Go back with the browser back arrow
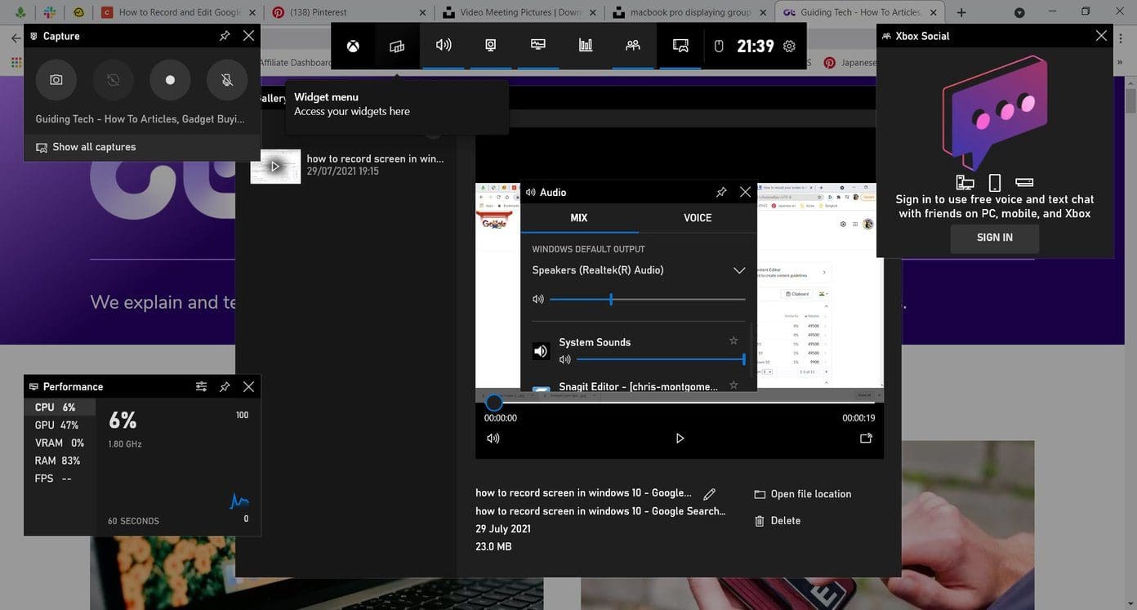Image resolution: width=1137 pixels, height=610 pixels. [16, 38]
